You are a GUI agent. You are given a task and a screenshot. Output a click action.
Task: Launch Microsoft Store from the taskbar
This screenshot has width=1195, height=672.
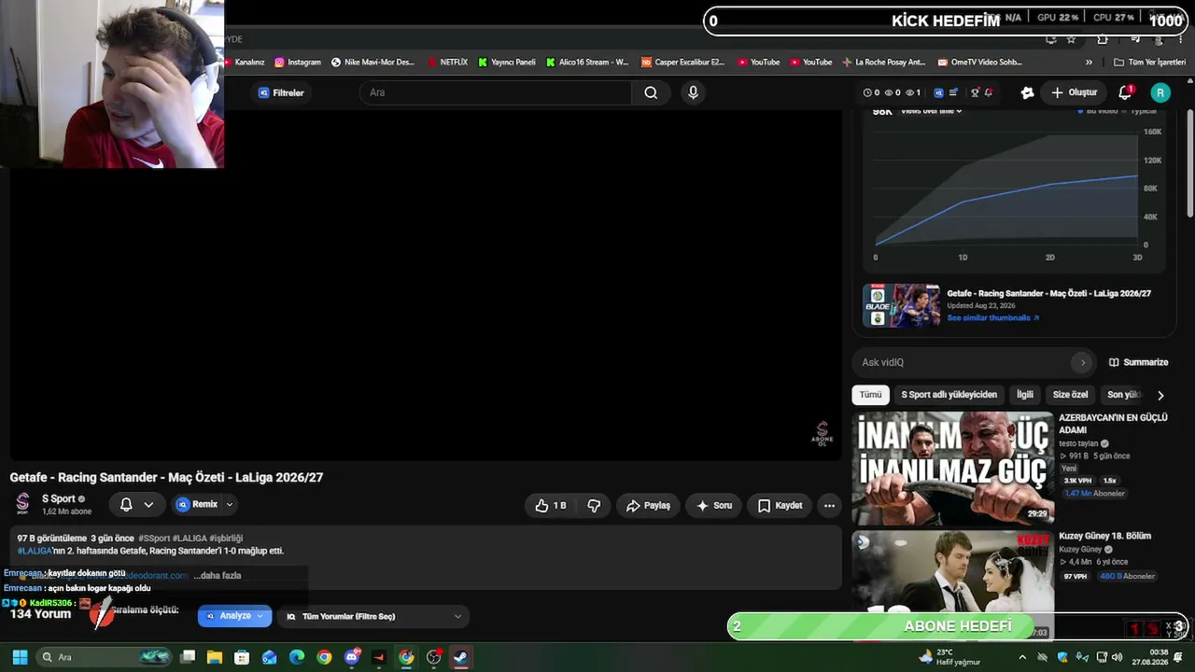coord(242,657)
